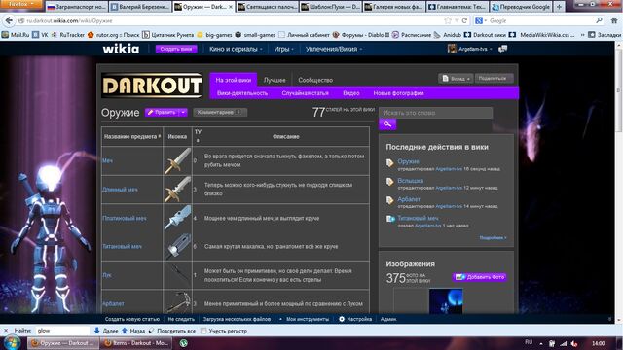The image size is (623, 350).
Task: Open the Windows Start orb
Action: pyautogui.click(x=12, y=343)
